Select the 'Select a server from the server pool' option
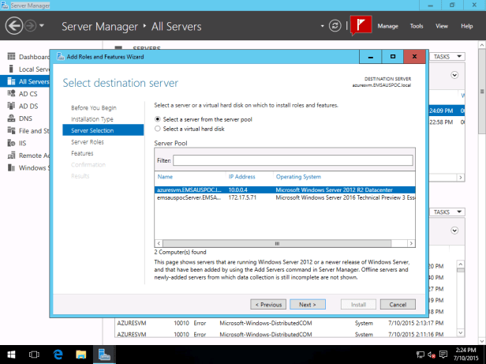 click(158, 118)
